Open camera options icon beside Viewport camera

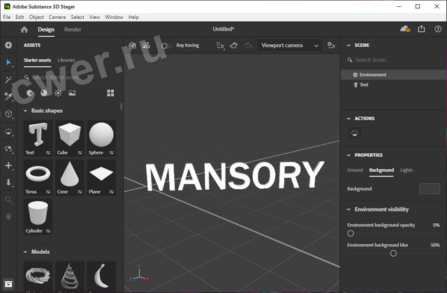click(x=331, y=45)
